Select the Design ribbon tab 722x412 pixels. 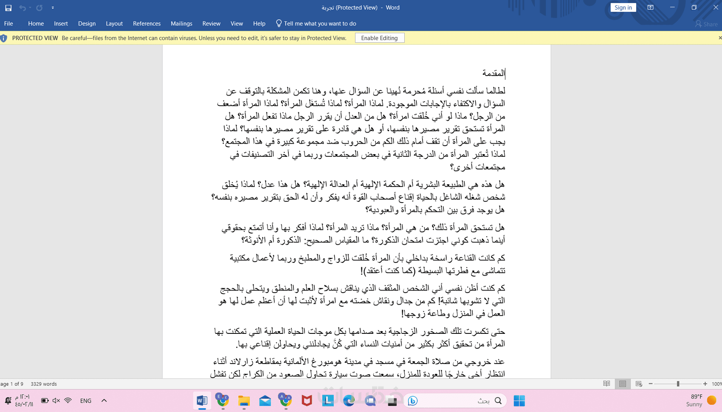click(87, 23)
